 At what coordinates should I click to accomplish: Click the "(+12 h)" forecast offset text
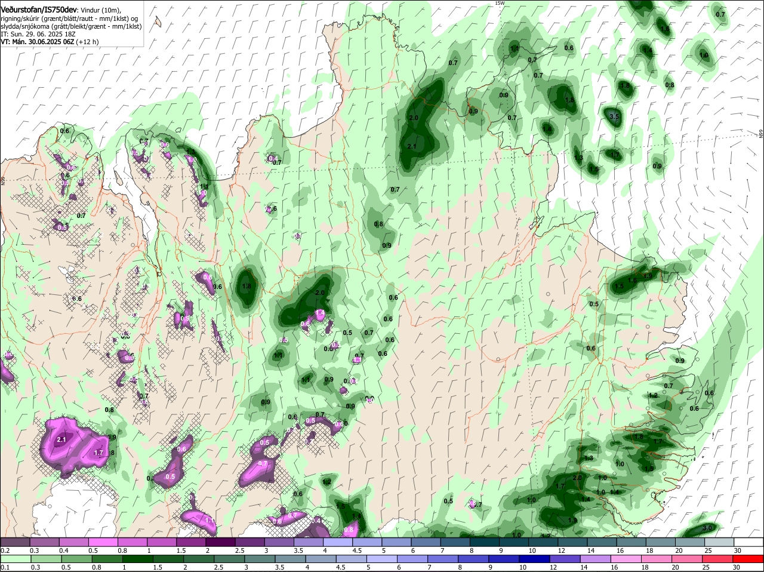87,42
